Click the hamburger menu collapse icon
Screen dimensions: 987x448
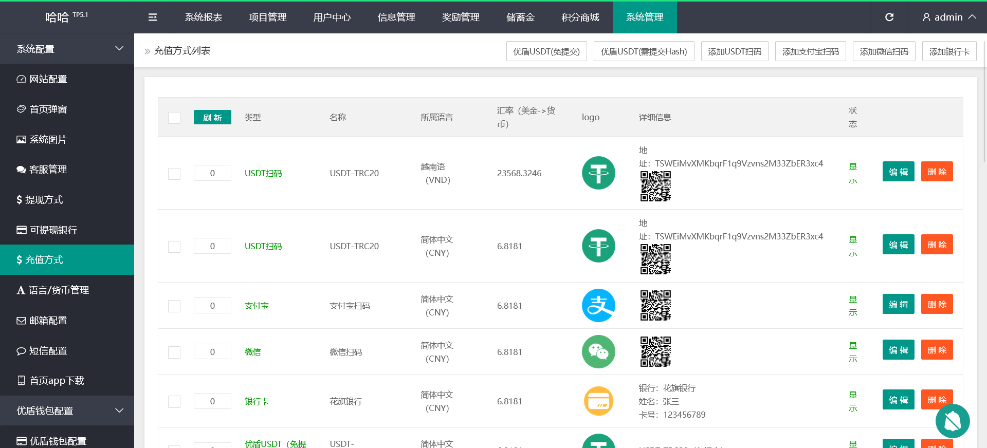point(153,17)
